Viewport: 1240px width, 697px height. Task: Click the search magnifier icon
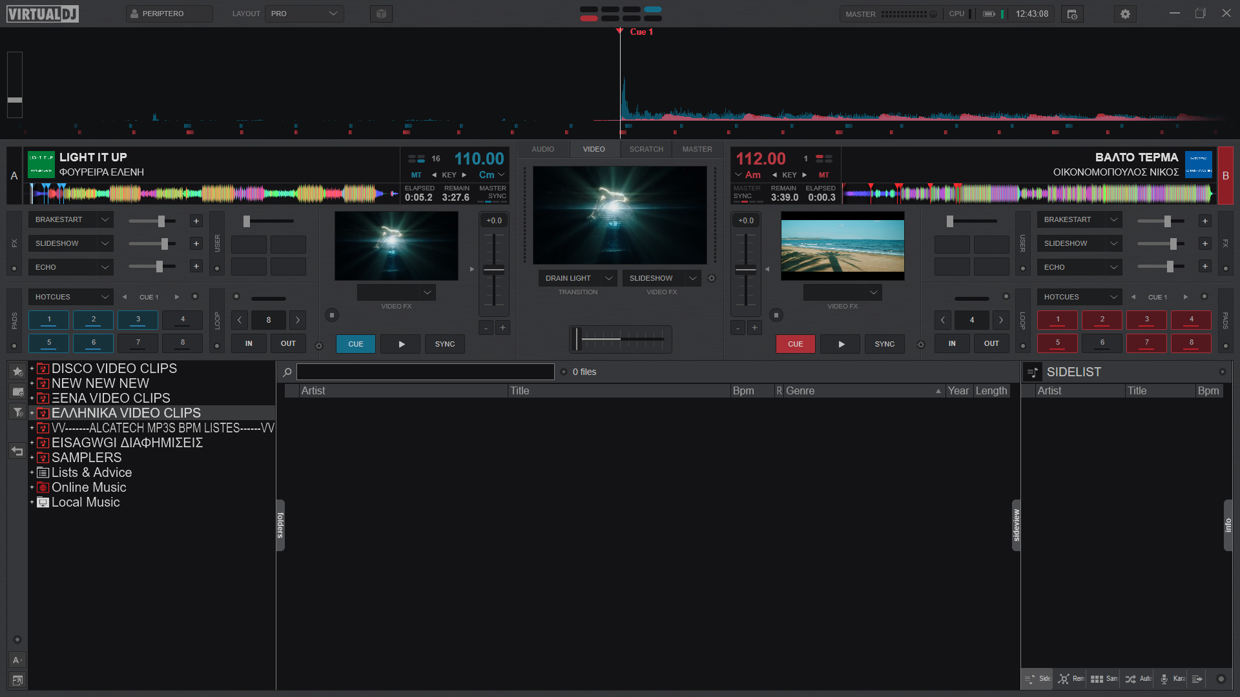[287, 372]
